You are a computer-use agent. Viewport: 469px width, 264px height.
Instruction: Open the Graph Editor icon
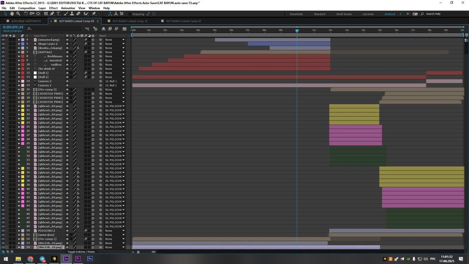124,29
